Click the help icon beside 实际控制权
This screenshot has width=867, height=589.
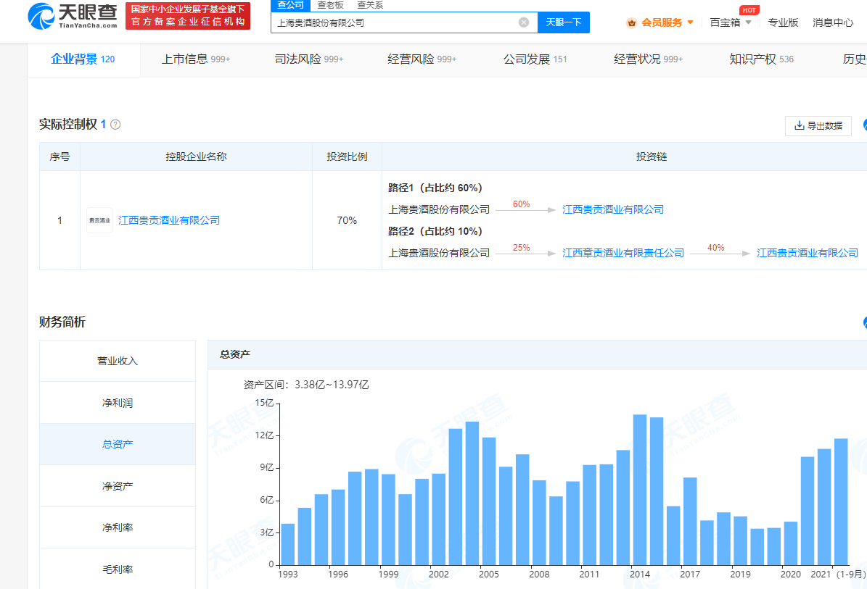(115, 125)
